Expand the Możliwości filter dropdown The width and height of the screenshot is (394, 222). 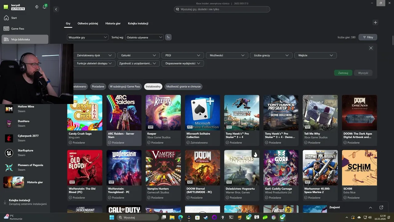click(x=227, y=55)
